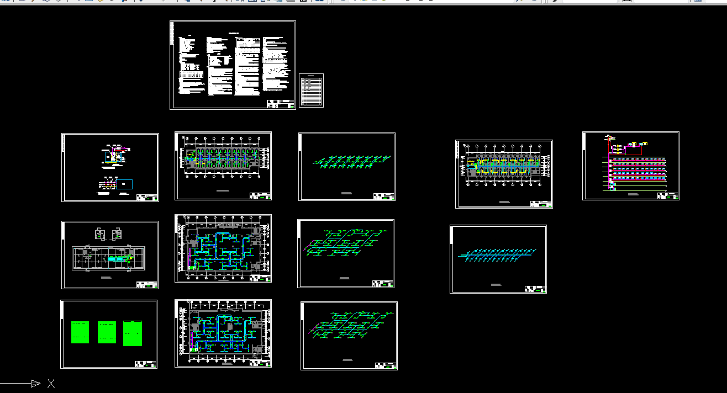Screen dimensions: 727x393
Task: Select the sheet containing the blue outlined box
Action: click(x=110, y=167)
